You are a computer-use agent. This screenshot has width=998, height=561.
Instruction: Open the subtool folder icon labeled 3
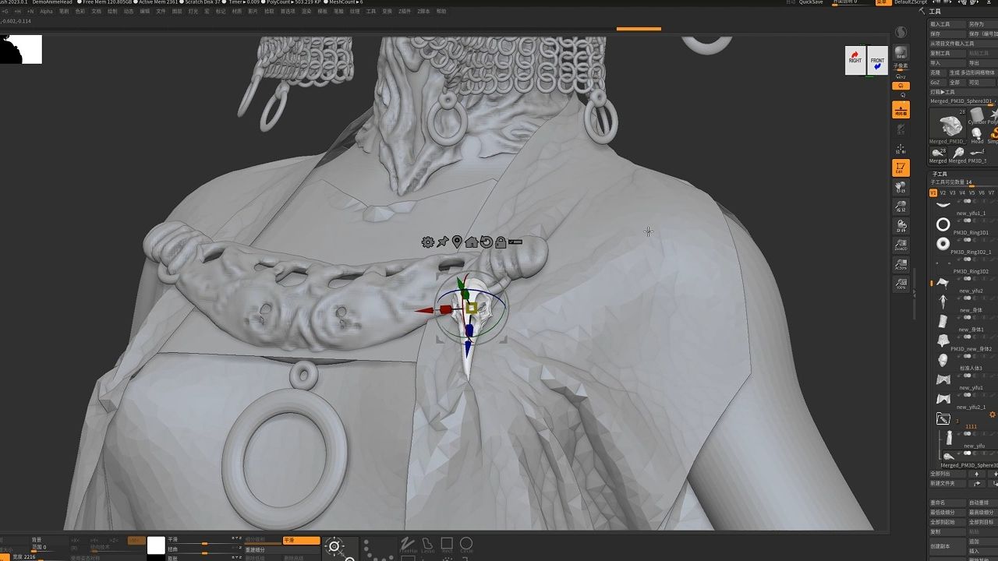click(x=943, y=419)
